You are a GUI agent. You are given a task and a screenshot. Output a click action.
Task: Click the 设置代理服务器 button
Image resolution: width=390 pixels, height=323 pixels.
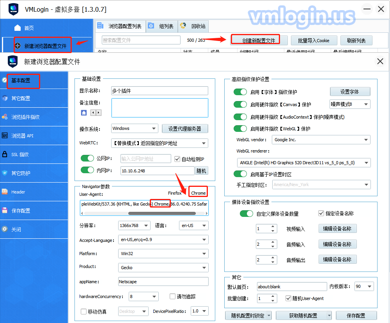185,129
